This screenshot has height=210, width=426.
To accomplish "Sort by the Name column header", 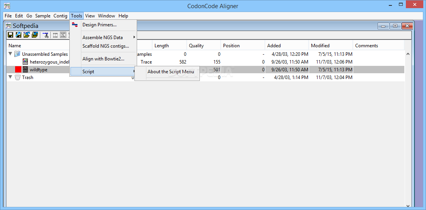I will (x=15, y=46).
